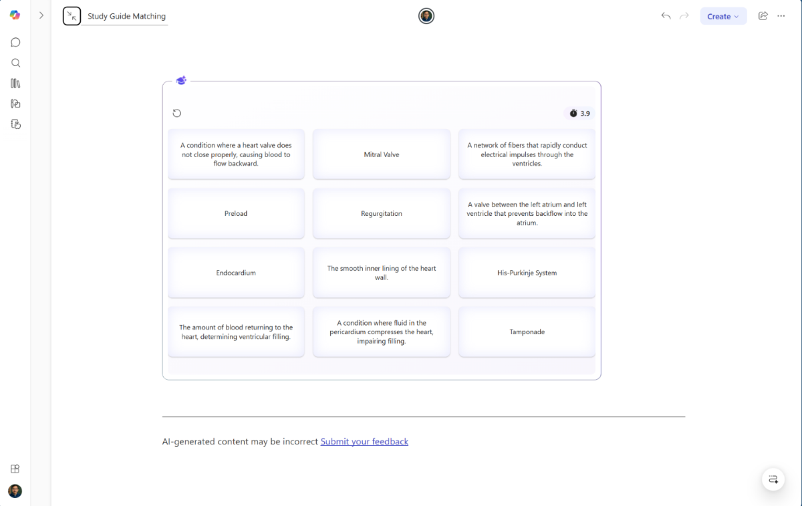Select the left atrium valve definition card
Viewport: 802px width, 506px height.
pyautogui.click(x=527, y=213)
